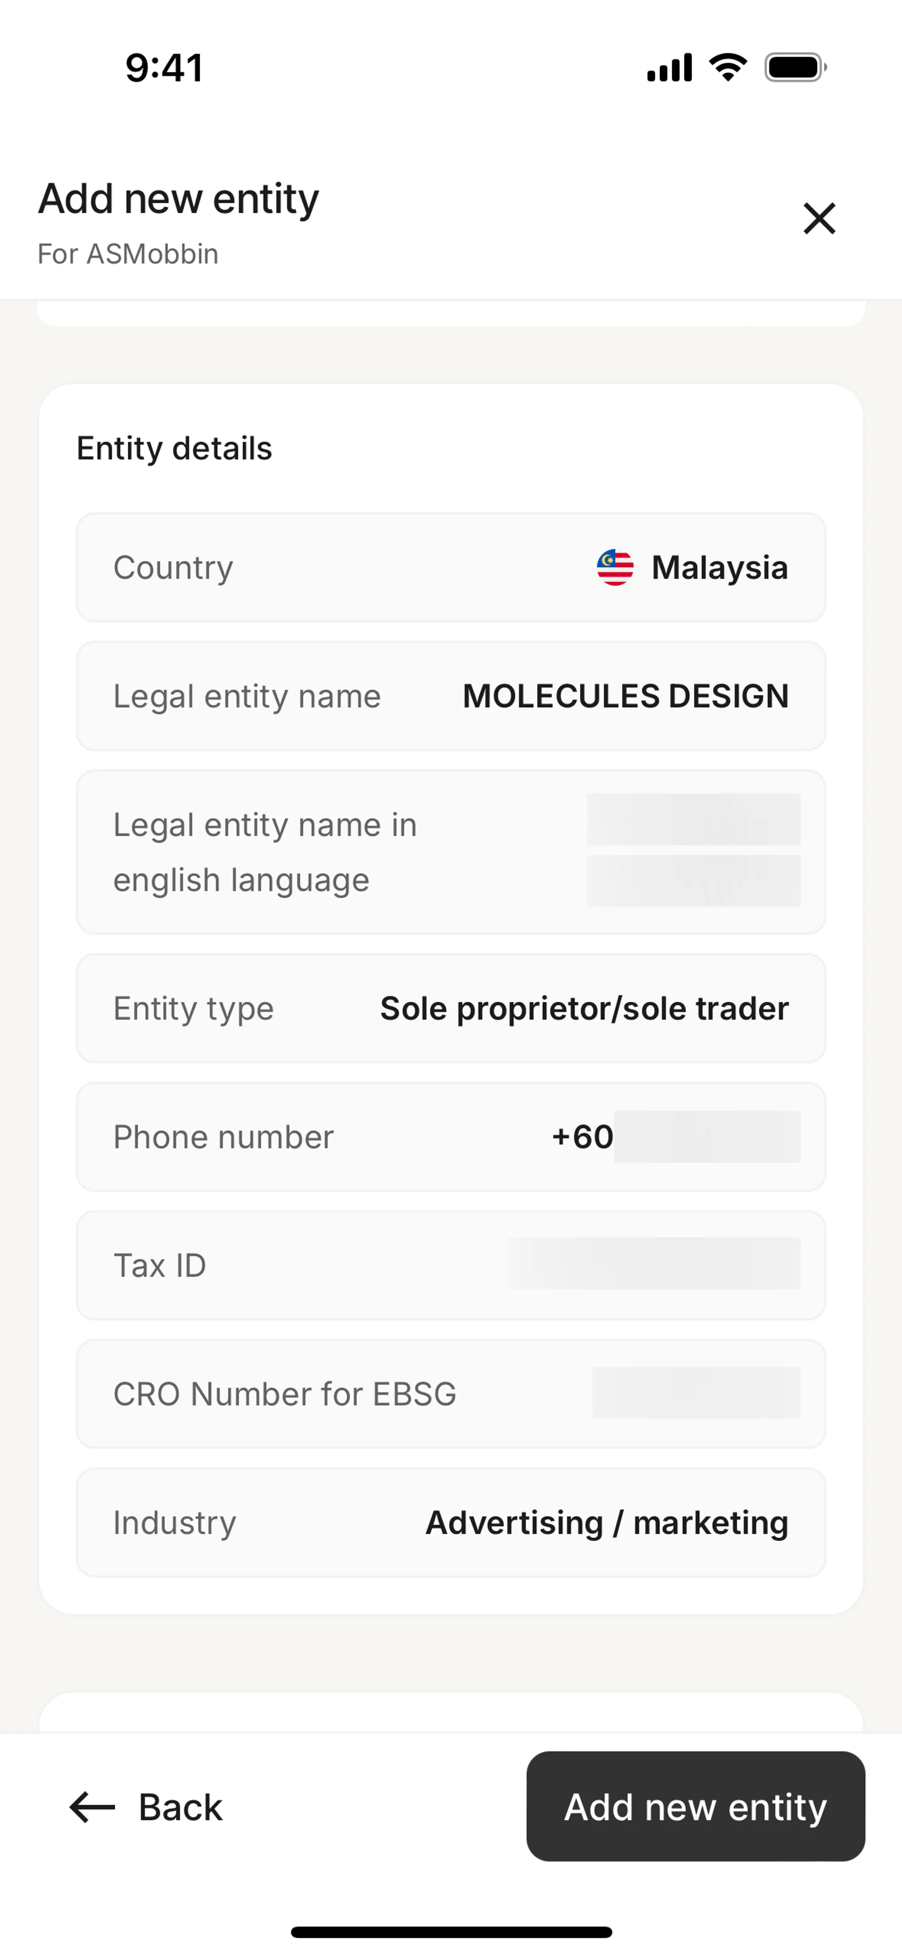Image resolution: width=902 pixels, height=1956 pixels.
Task: Tap the Entity details section heading
Action: point(174,448)
